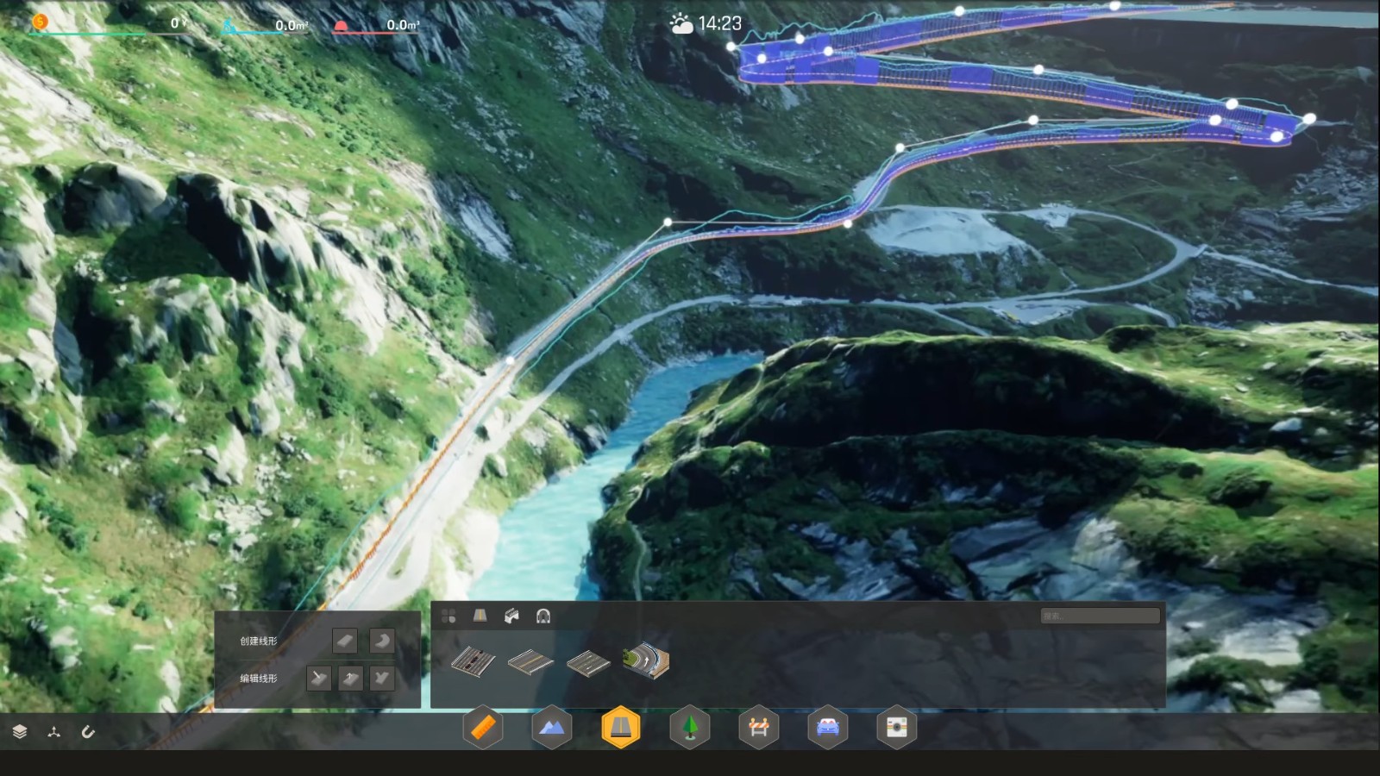Open the green tree vegetation tool
This screenshot has height=776, width=1380.
click(690, 729)
